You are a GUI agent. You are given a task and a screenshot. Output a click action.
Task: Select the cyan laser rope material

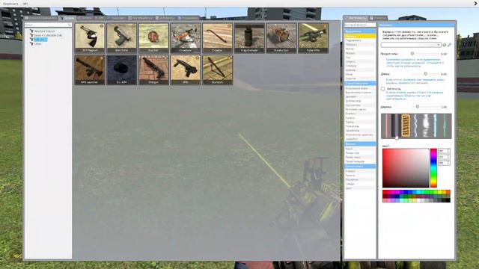tap(435, 126)
